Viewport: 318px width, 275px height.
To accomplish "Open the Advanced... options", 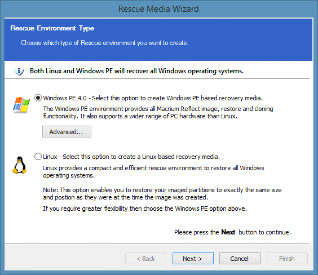I will click(x=67, y=132).
